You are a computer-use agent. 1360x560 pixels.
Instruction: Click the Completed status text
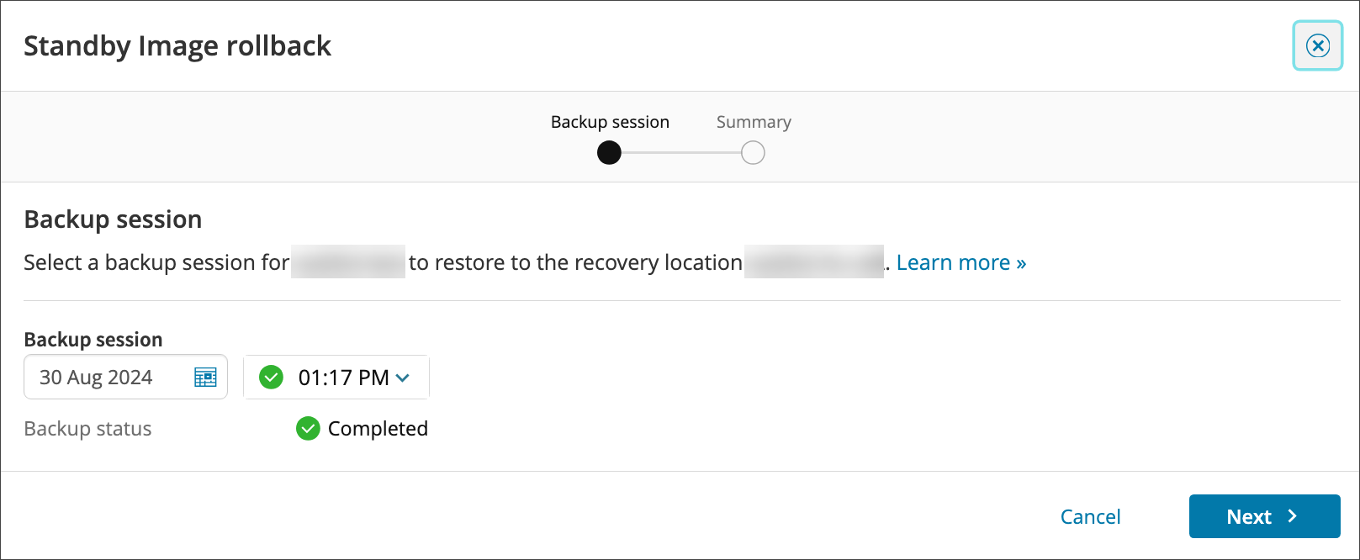coord(378,429)
